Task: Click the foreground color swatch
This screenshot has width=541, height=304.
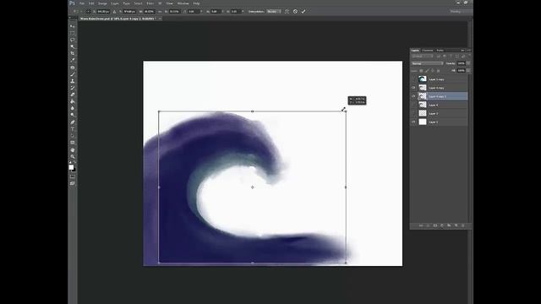Action: point(71,167)
